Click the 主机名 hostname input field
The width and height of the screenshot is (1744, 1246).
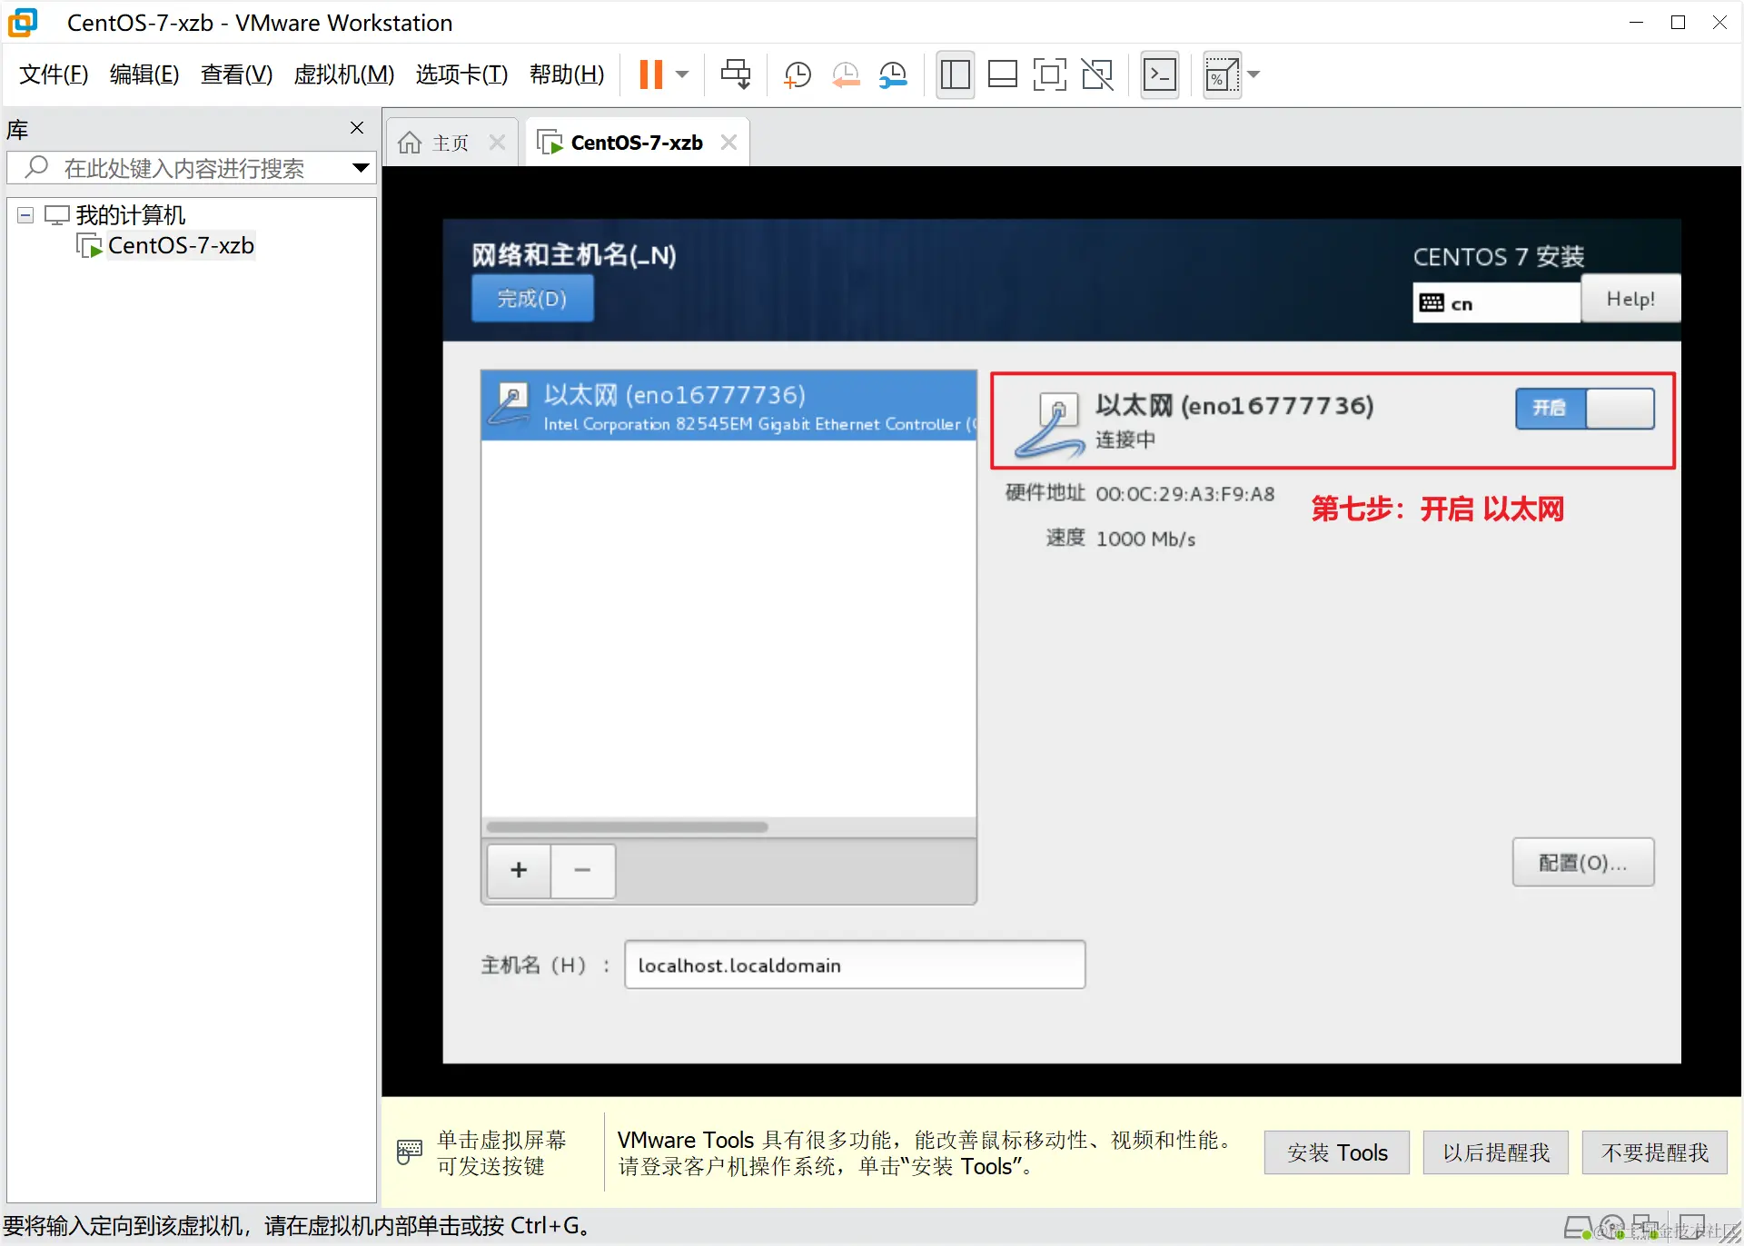click(x=855, y=964)
